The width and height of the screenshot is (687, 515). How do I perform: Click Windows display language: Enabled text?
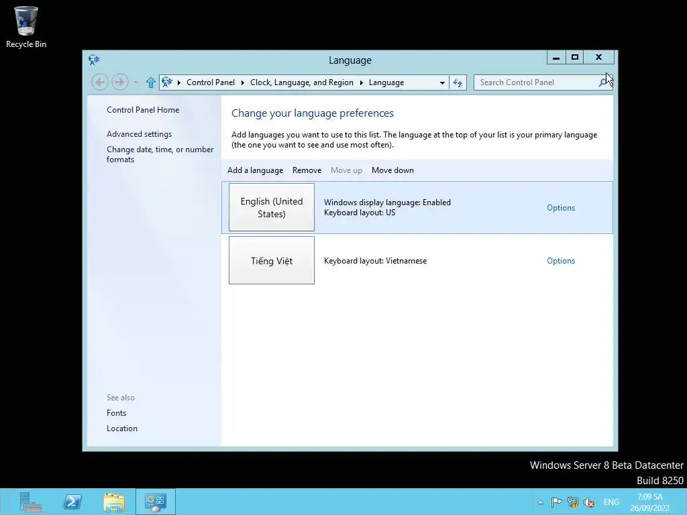[x=387, y=203]
